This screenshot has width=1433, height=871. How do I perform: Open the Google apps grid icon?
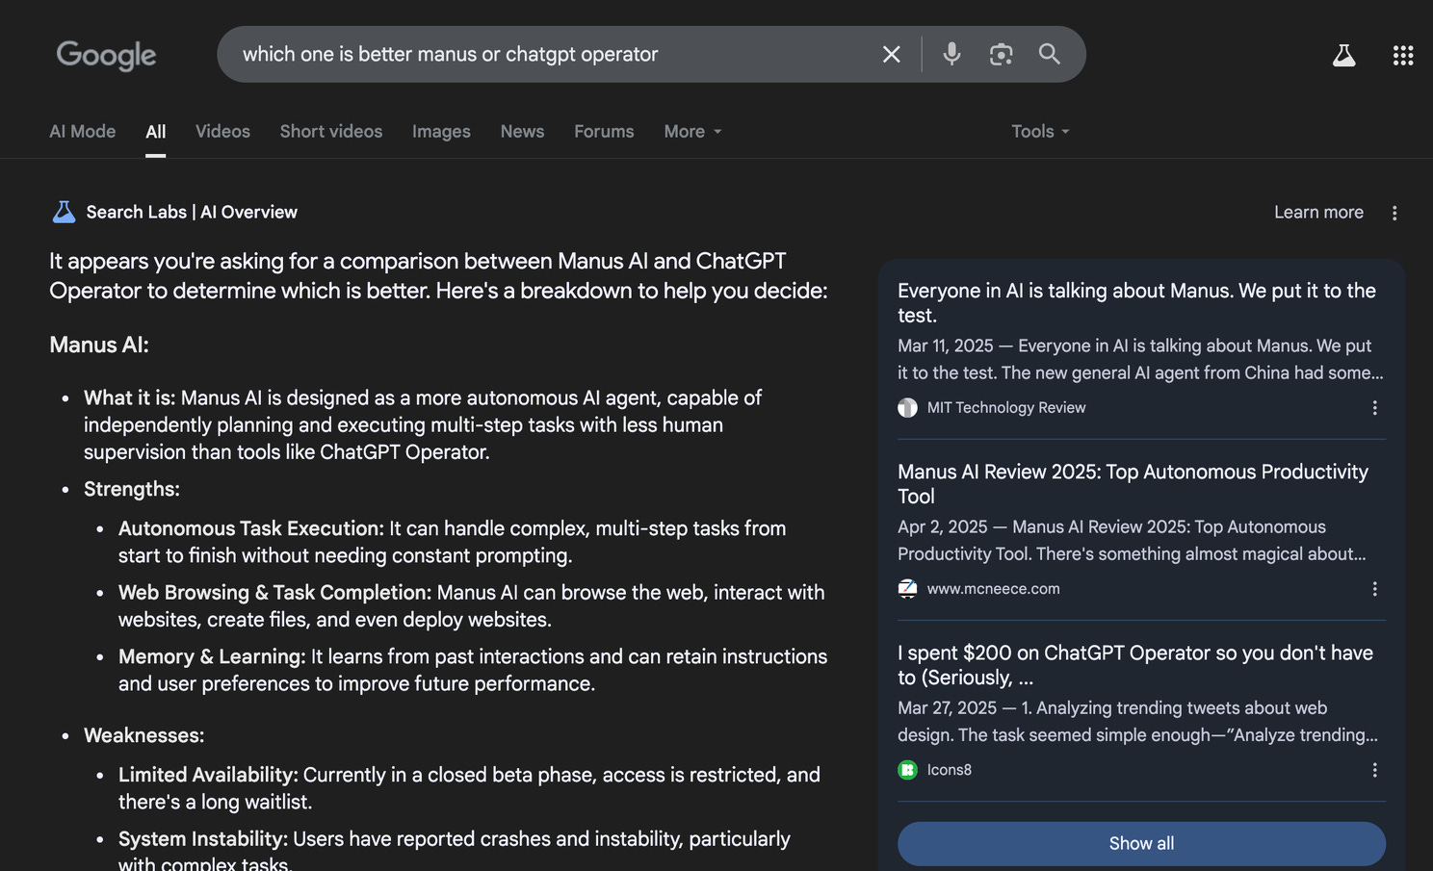1403,56
